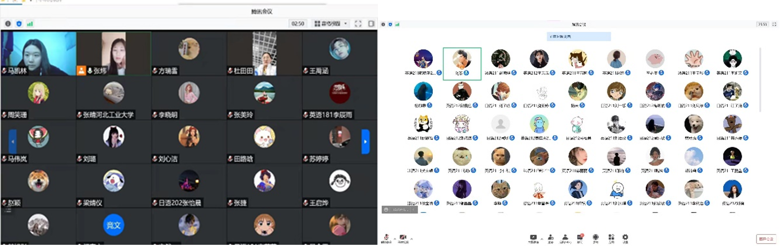Viewport: 781px width, 250px height.
Task: Check network signal bars in left window
Action: 30,23
